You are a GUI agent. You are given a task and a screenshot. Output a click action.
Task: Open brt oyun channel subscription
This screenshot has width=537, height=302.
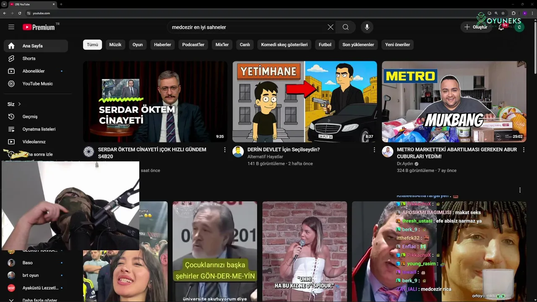[36, 275]
